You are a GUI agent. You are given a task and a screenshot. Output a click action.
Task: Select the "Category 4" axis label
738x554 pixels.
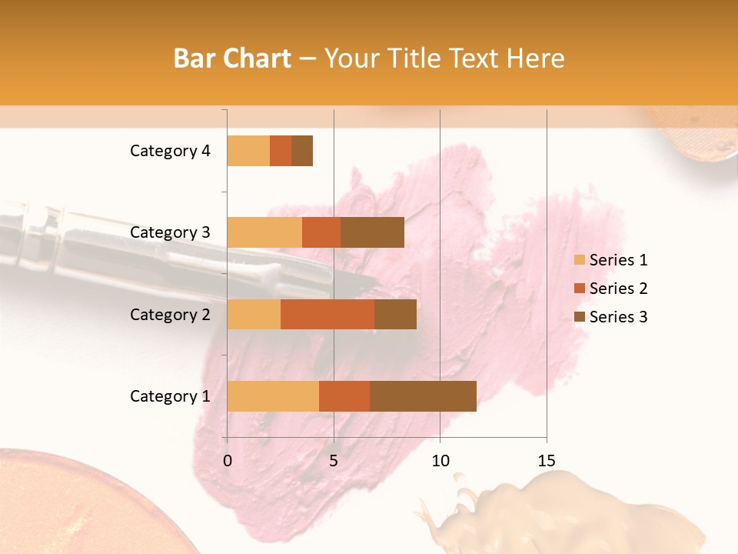(x=170, y=151)
